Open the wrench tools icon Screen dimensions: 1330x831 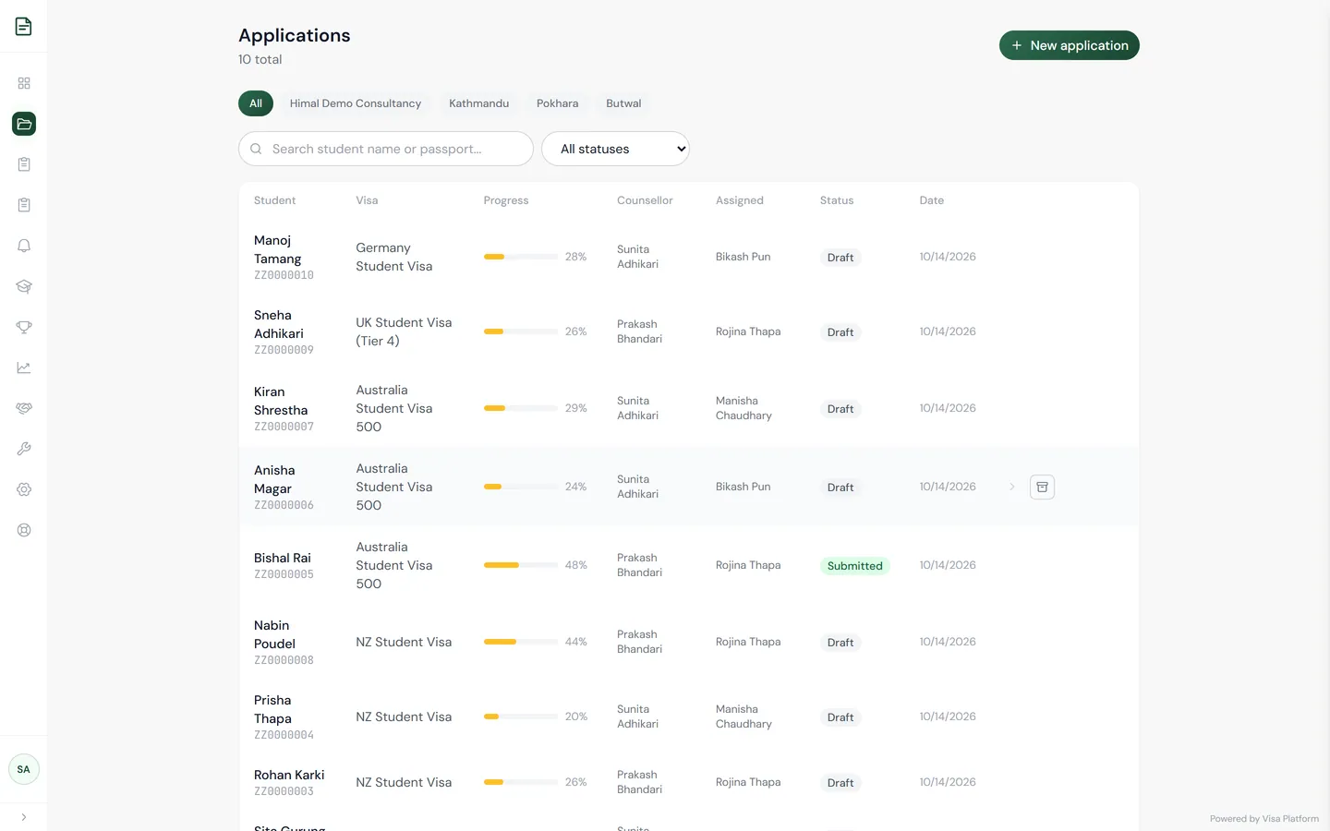tap(24, 449)
